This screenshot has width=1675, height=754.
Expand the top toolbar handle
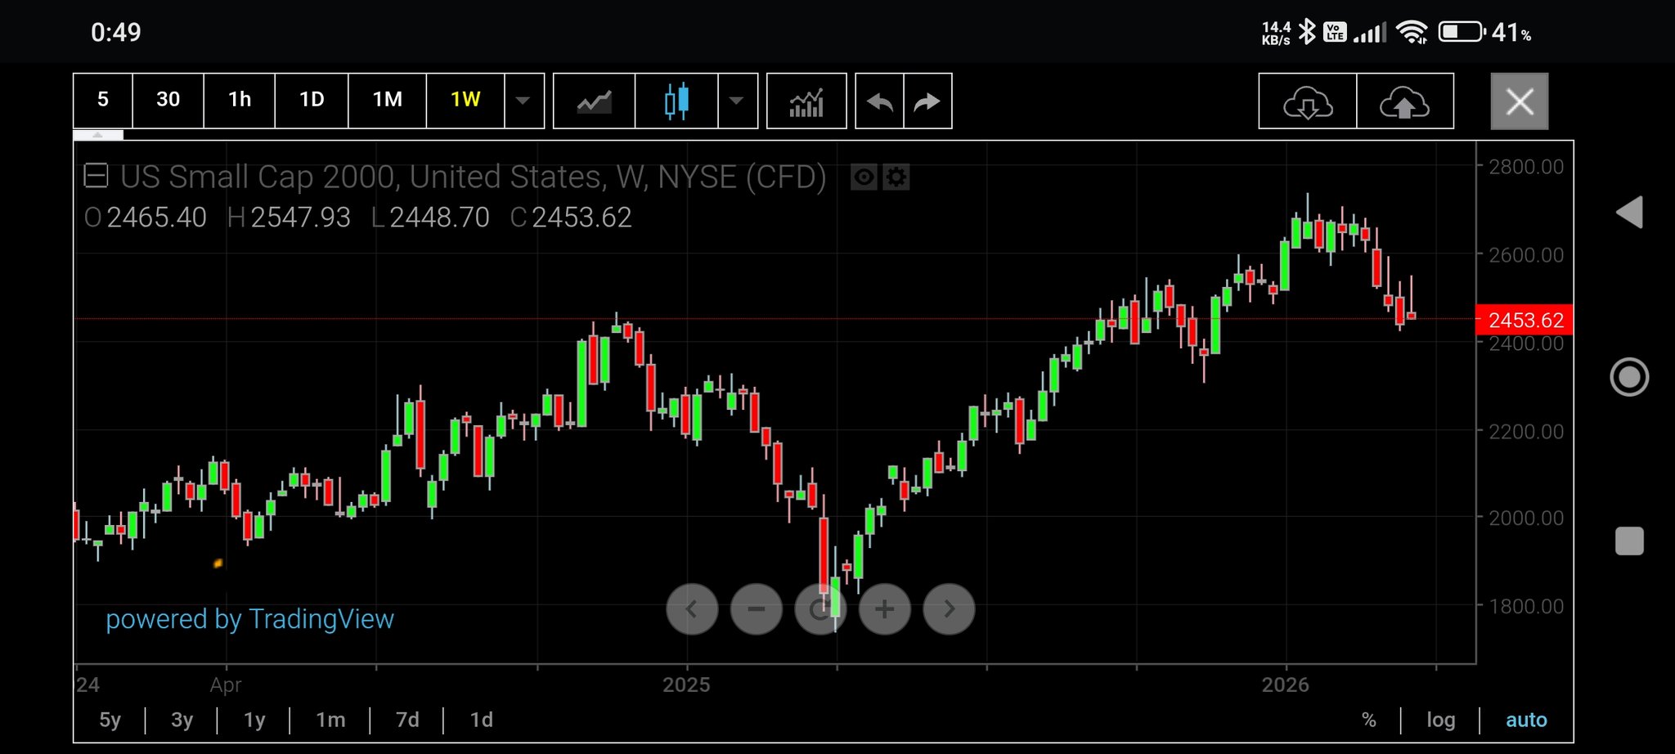(x=98, y=135)
